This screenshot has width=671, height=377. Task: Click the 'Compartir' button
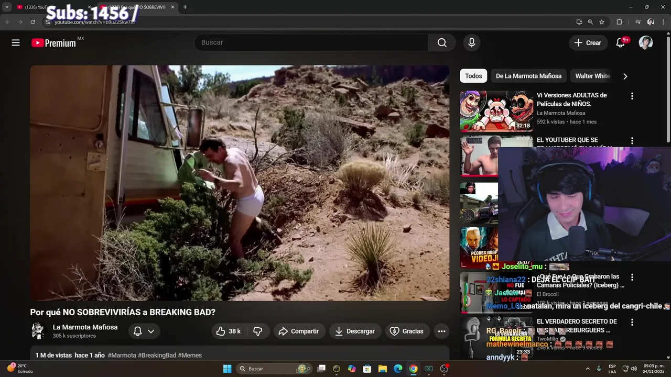click(x=299, y=331)
